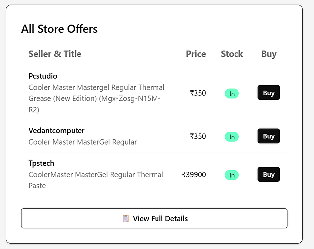Viewport: 314px width, 249px height.
Task: Click the Stock column header
Action: click(232, 54)
